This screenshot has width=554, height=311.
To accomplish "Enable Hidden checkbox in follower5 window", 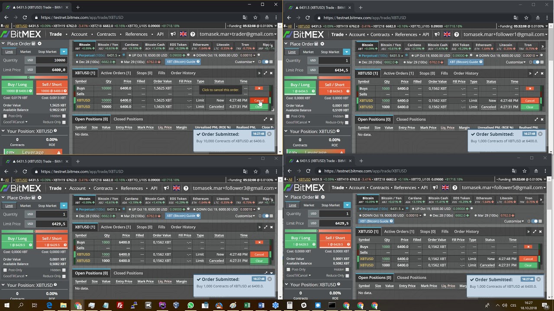I will 347,270.
